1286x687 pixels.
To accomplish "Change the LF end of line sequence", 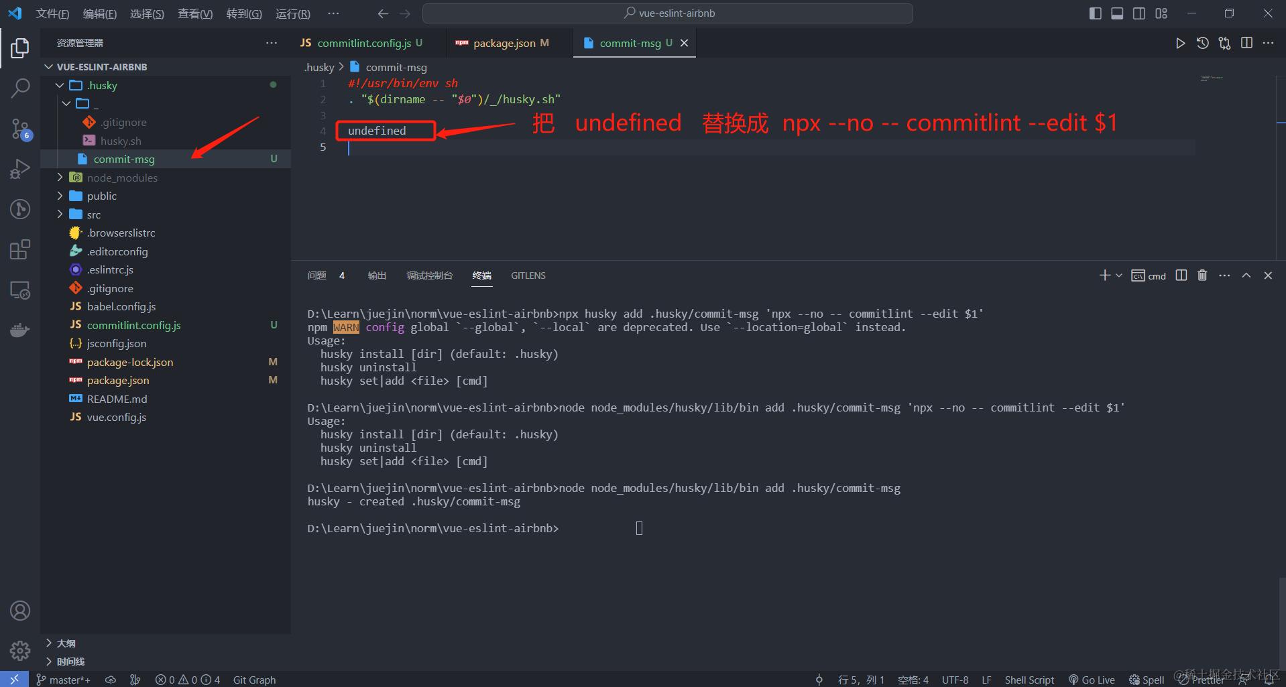I will (986, 680).
